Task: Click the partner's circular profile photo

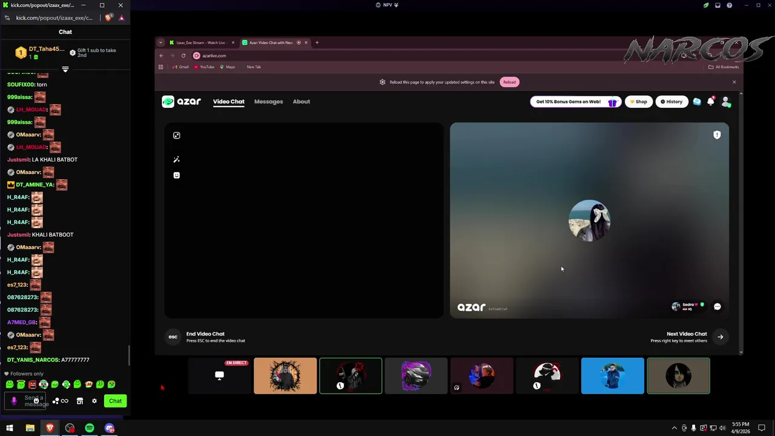Action: 590,220
